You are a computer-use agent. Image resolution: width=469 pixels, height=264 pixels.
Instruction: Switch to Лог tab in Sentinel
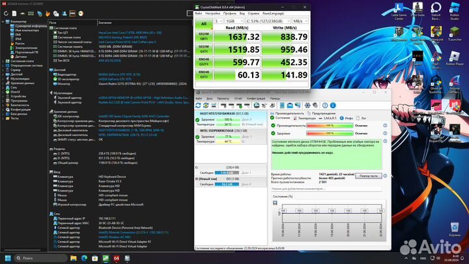361,118
